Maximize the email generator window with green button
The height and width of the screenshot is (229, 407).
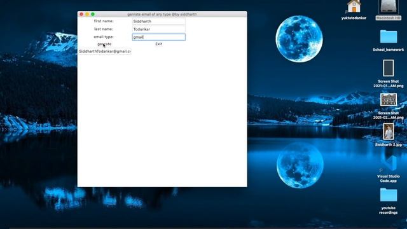click(x=93, y=14)
